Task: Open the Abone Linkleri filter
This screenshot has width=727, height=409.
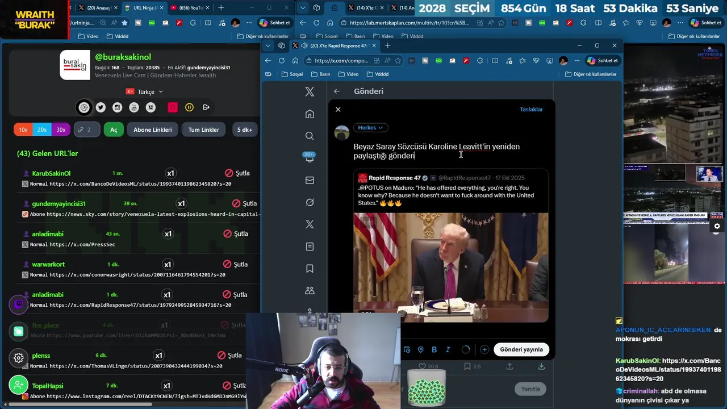Action: coord(153,130)
